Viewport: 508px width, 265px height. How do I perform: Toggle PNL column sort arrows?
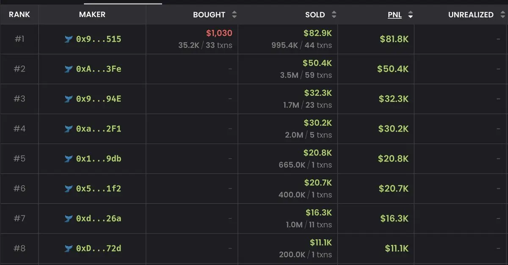click(410, 15)
